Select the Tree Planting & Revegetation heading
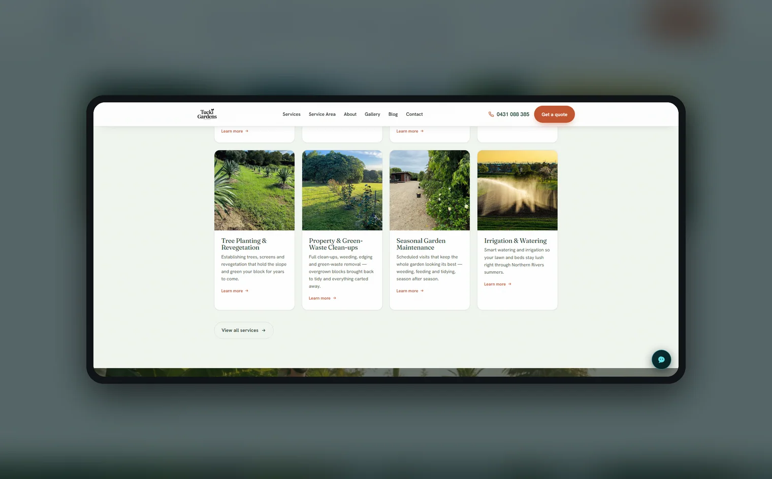 tap(244, 244)
